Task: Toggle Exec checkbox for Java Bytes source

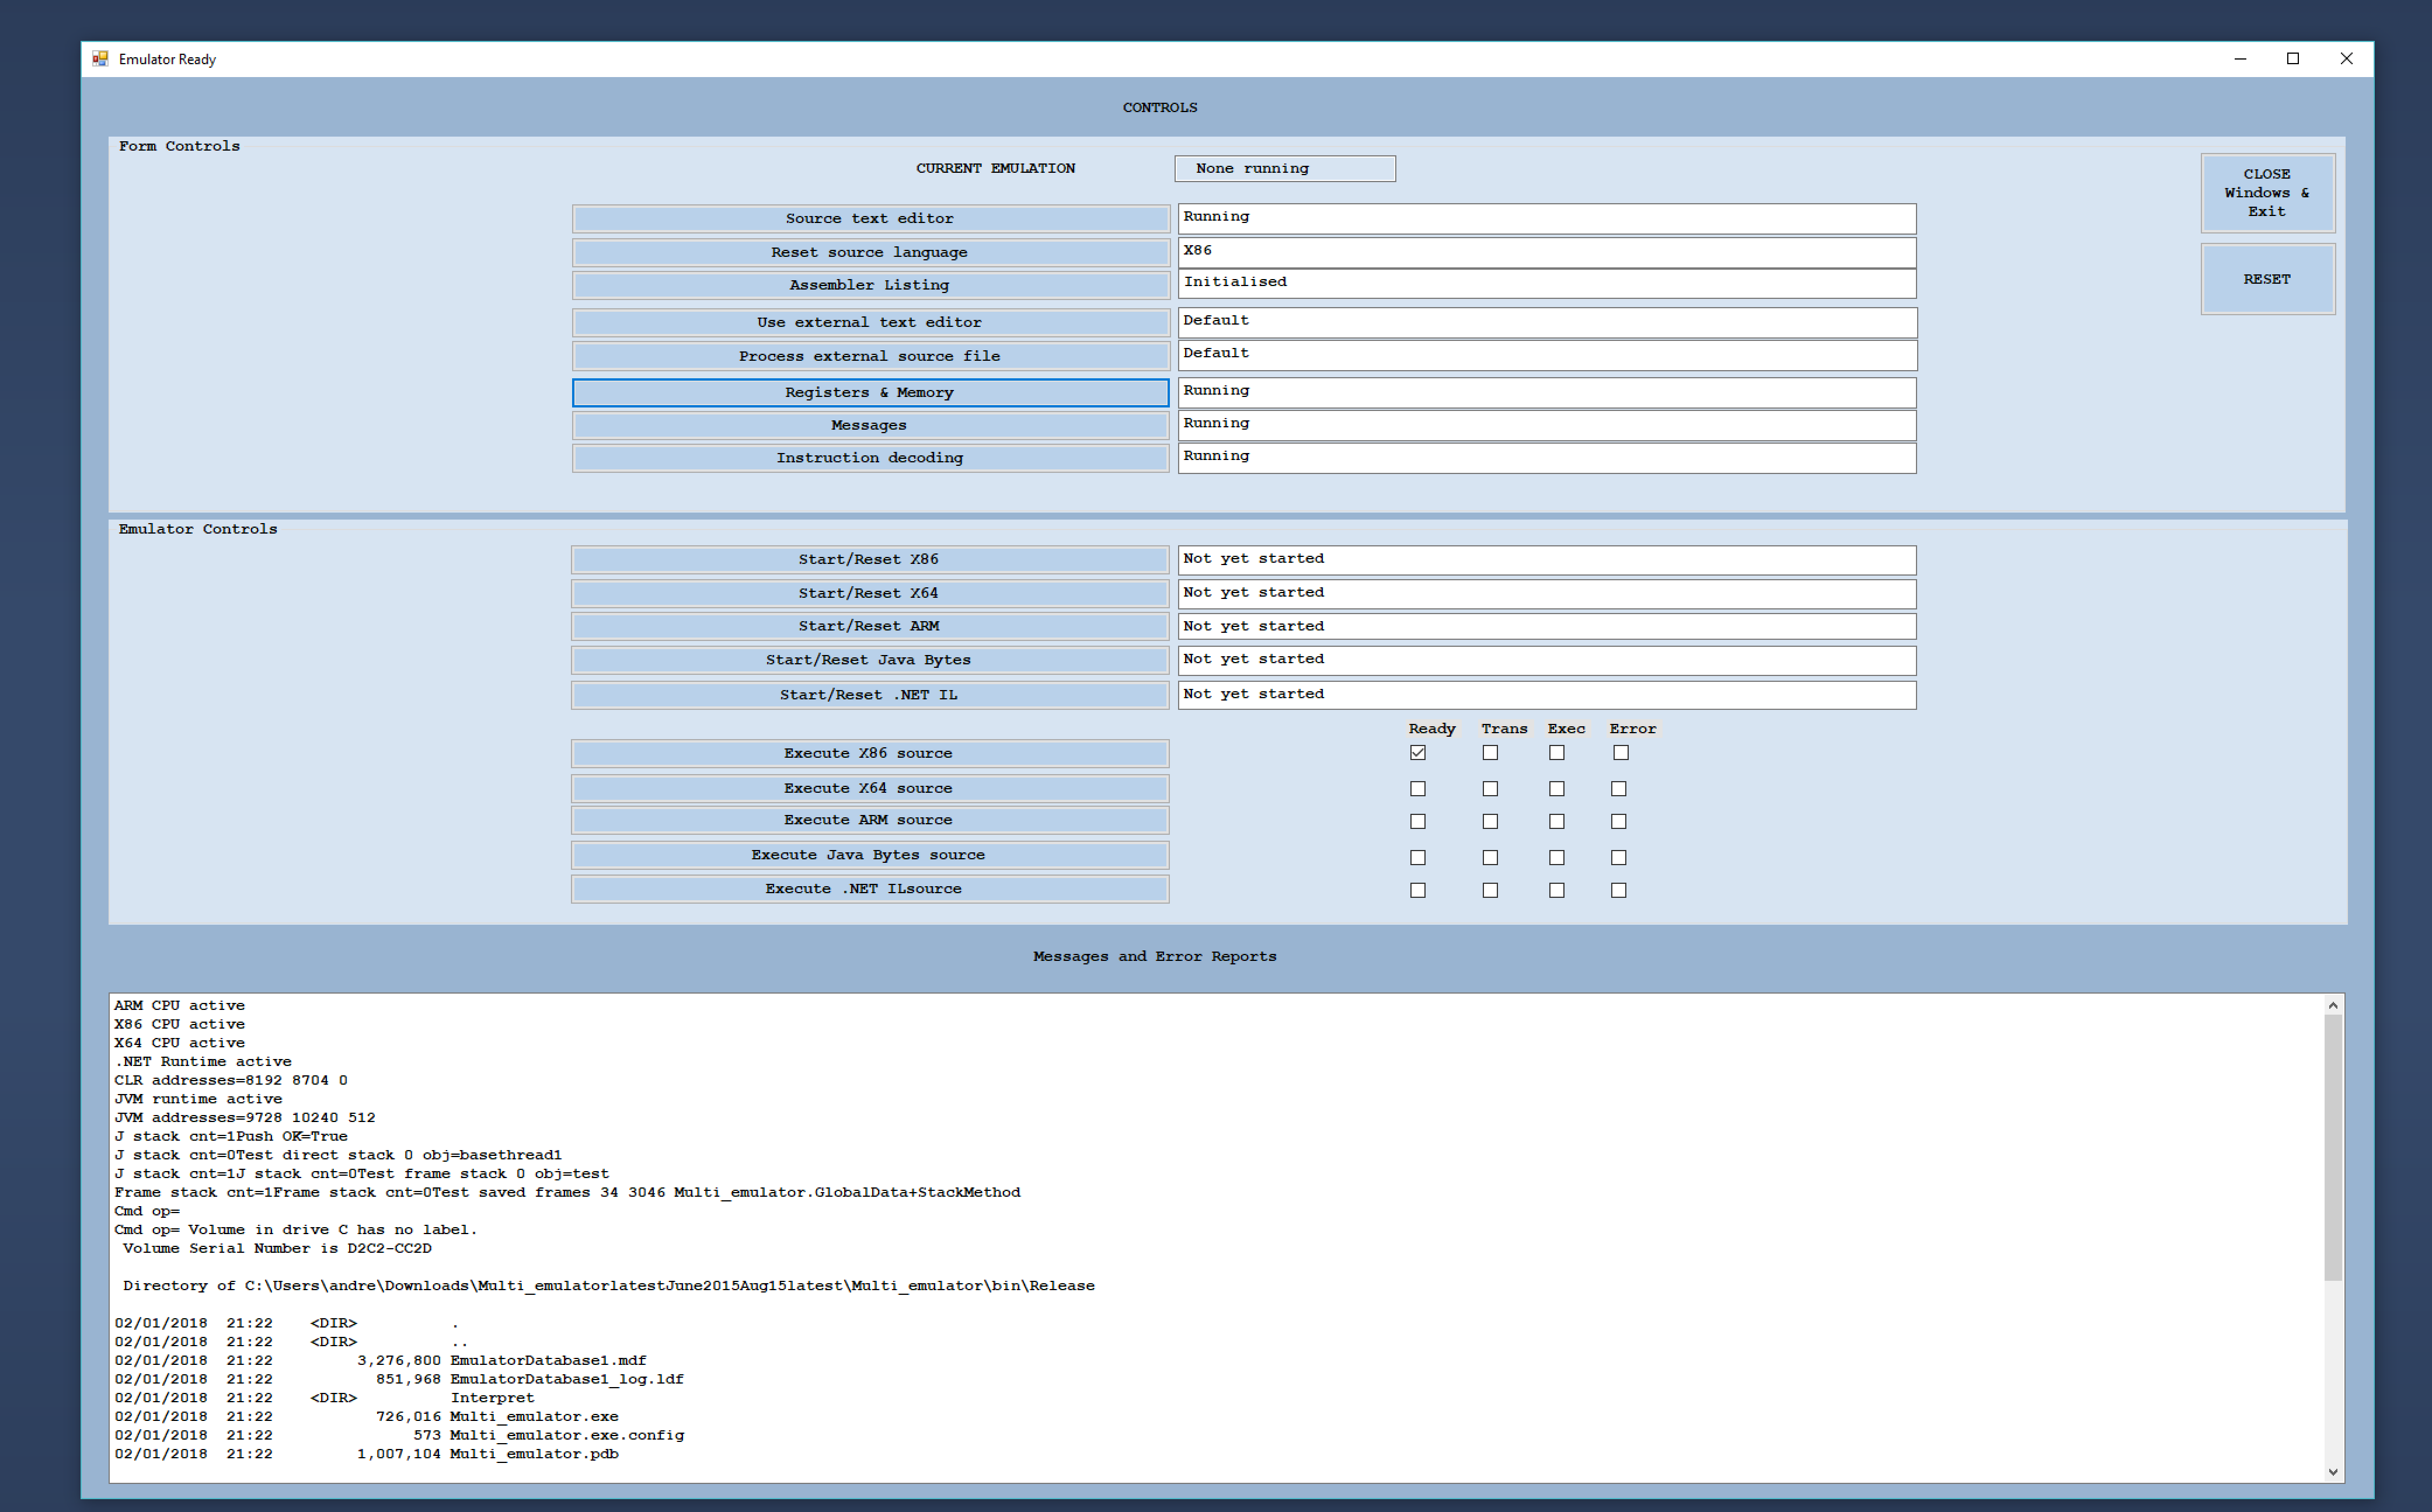Action: 1557,857
